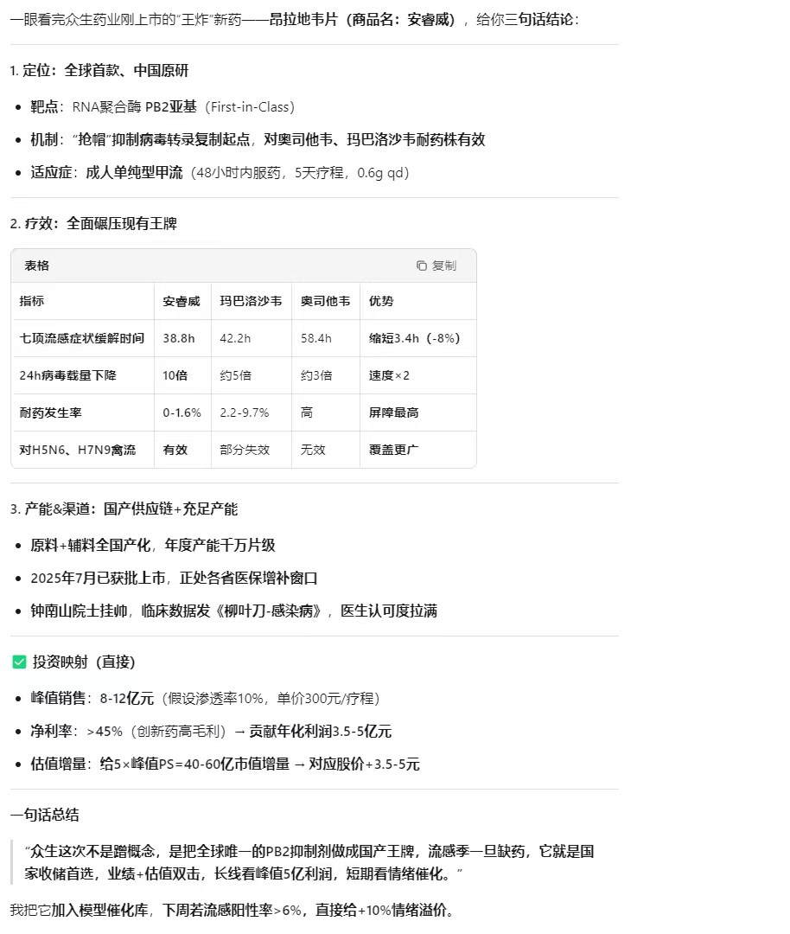
Task: Click the intro line mentioning 昂拉地韦片
Action: (295, 20)
